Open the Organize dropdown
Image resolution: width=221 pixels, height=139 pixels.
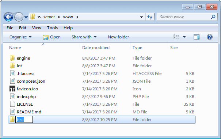(20, 37)
